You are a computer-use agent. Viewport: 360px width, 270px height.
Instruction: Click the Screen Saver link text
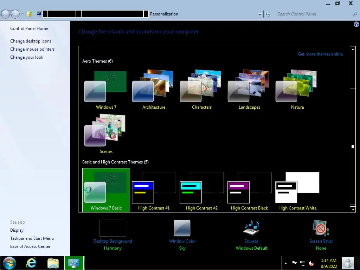(321, 241)
